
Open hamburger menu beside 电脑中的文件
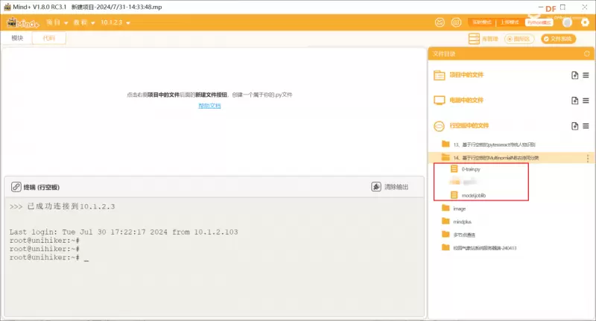coord(586,100)
